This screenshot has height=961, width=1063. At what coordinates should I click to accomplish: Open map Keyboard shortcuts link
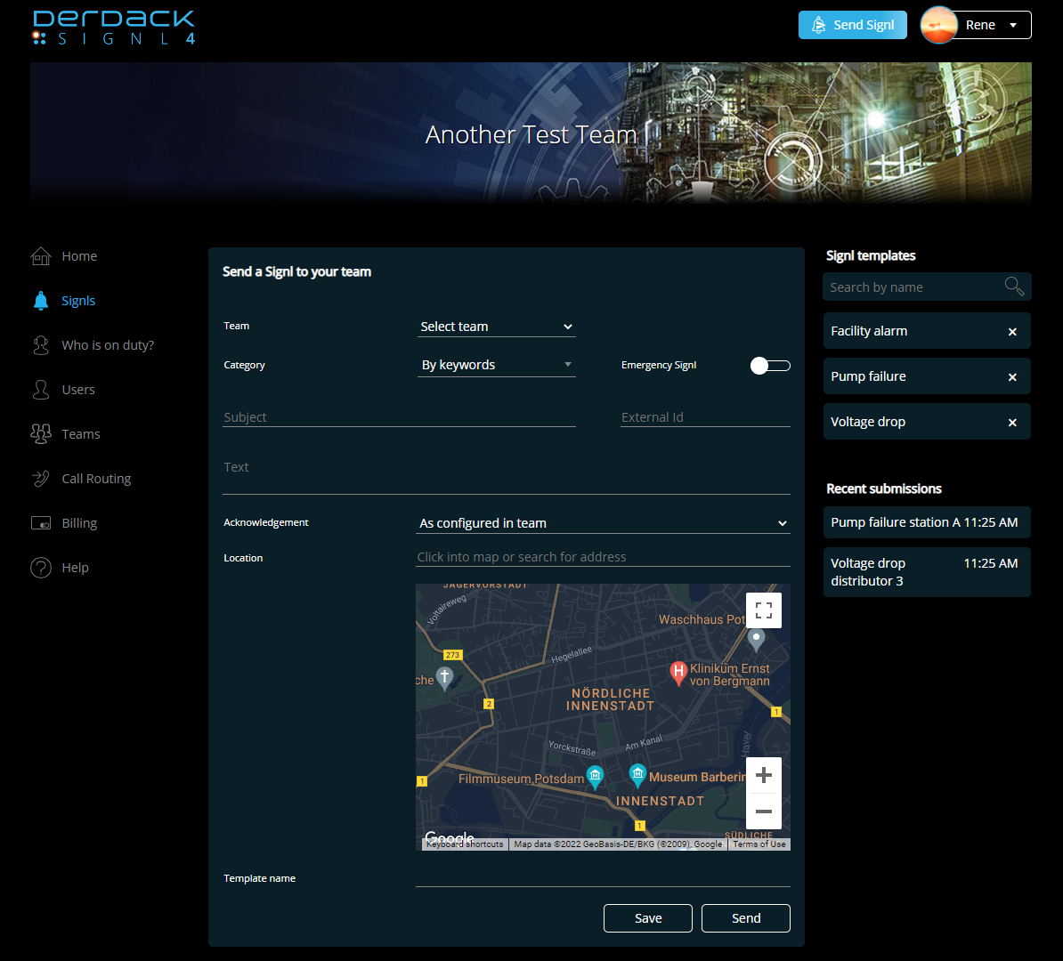465,844
